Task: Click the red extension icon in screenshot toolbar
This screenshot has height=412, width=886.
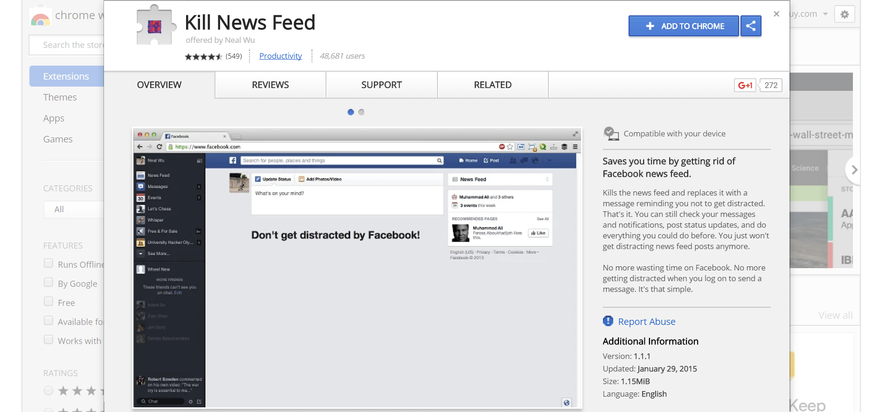Action: (502, 147)
